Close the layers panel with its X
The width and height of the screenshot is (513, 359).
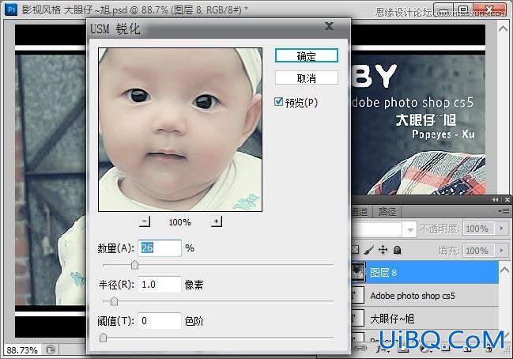click(x=507, y=199)
